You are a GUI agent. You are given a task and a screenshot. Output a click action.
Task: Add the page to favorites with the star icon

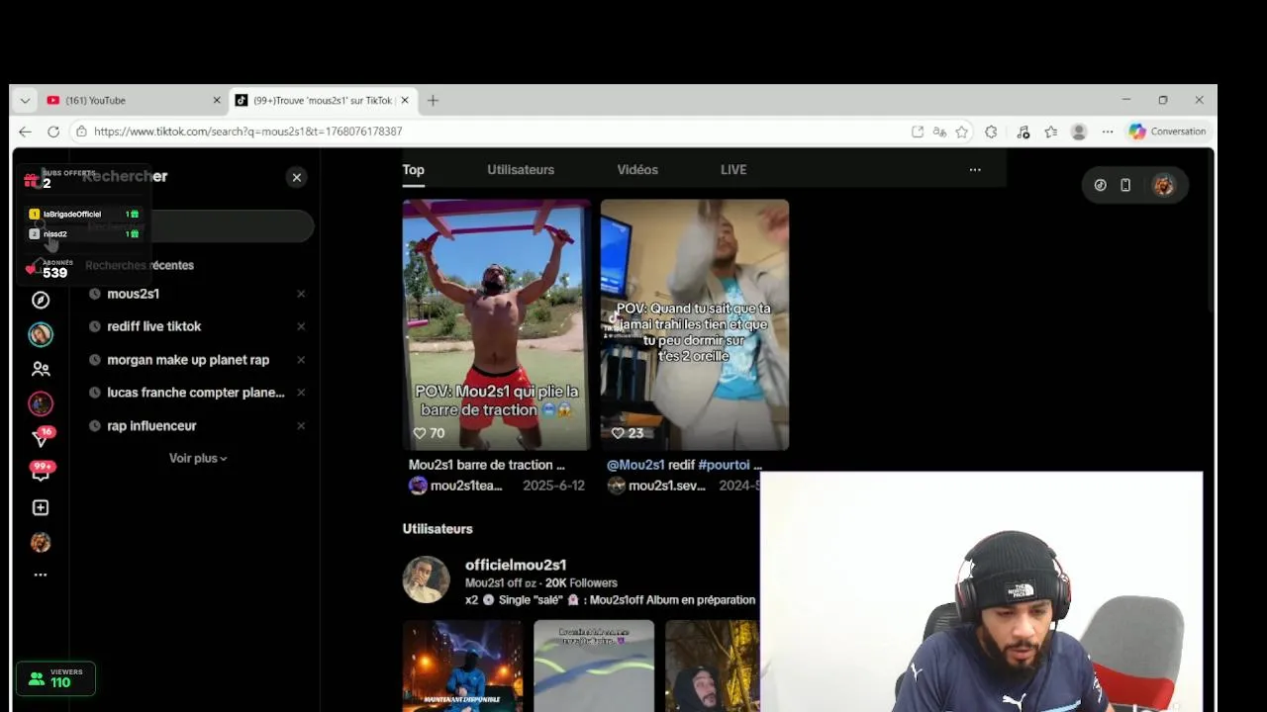coord(961,132)
